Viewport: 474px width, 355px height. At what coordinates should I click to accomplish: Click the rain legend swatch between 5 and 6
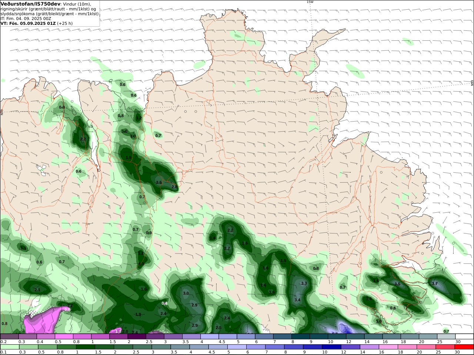pyautogui.click(x=237, y=347)
